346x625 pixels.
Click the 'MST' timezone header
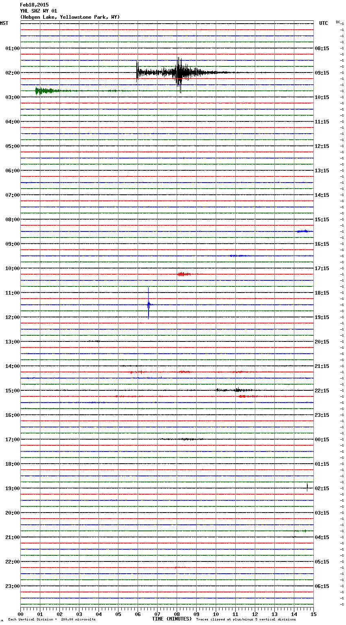click(4, 23)
